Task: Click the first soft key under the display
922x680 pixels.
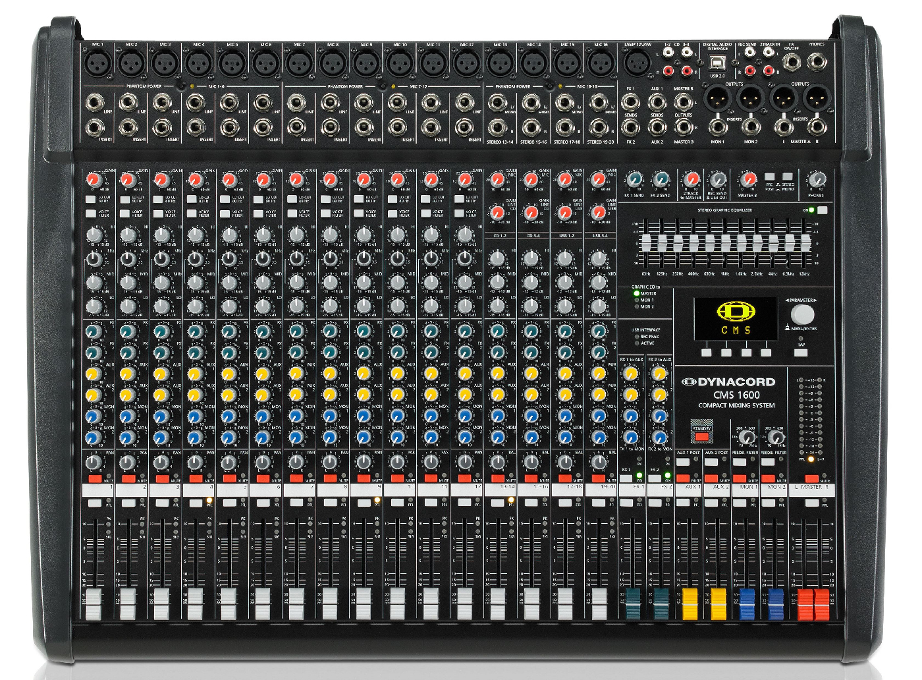Action: pos(706,353)
